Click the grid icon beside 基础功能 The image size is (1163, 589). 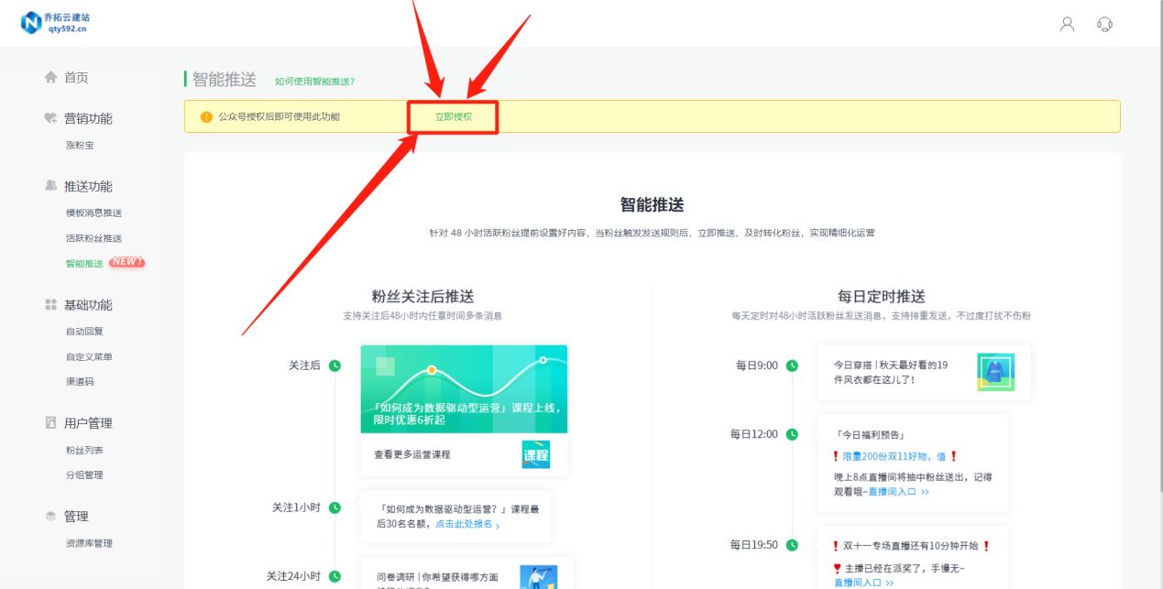(x=50, y=304)
